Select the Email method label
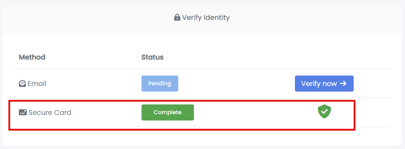The image size is (405, 149). (x=37, y=84)
